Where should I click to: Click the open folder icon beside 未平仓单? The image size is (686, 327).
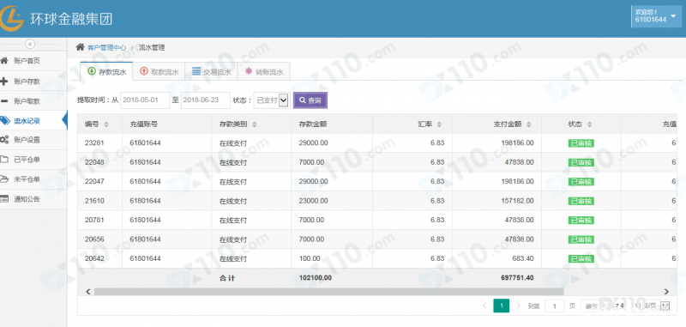click(4, 179)
